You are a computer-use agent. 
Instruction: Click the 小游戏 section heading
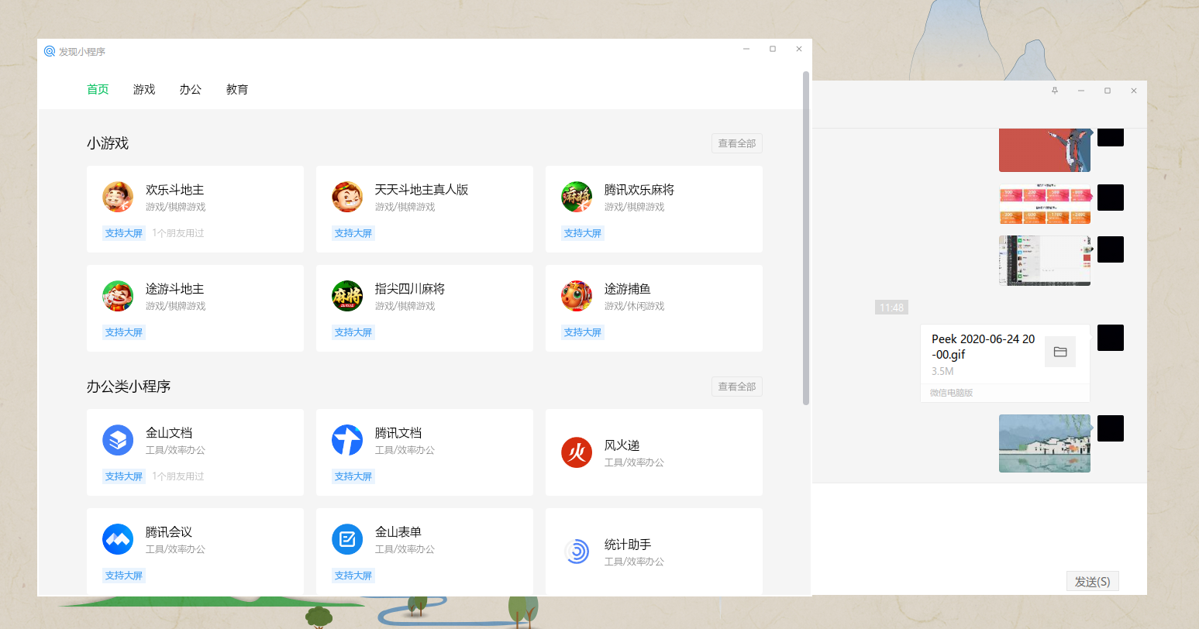[x=108, y=143]
